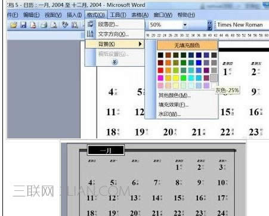Open 填充效果(F)... fill effects

(x=173, y=105)
